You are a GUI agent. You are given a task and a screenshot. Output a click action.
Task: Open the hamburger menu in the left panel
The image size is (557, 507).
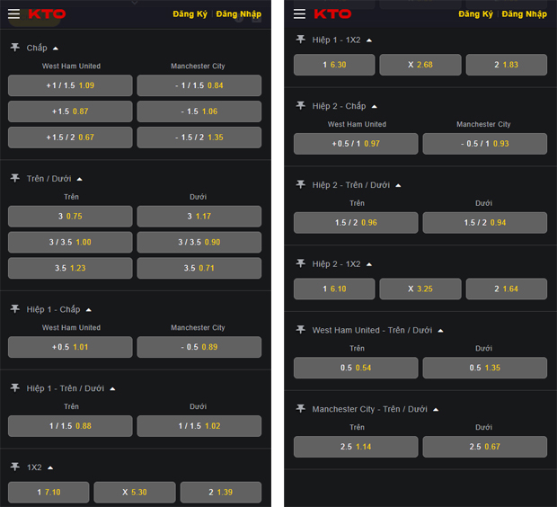tap(13, 14)
